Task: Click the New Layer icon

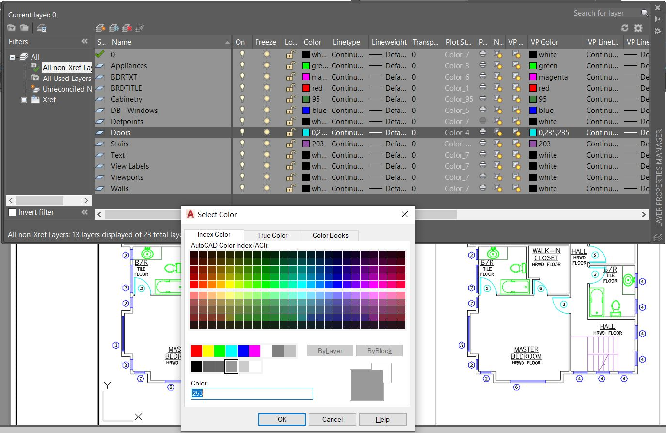Action: (100, 28)
